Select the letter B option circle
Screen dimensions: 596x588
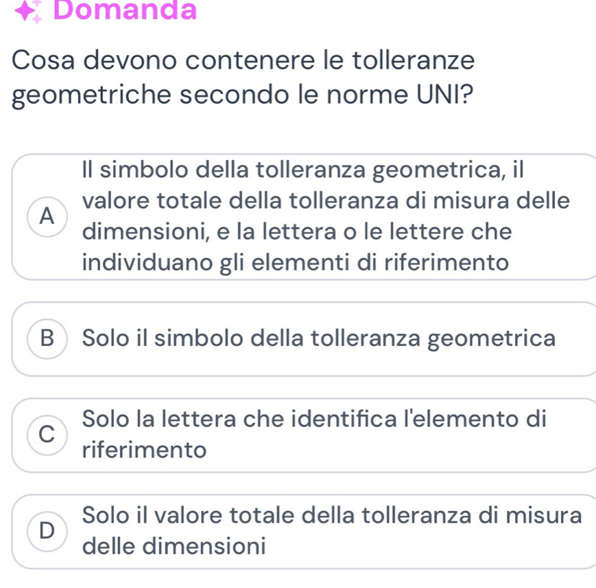coord(47,338)
